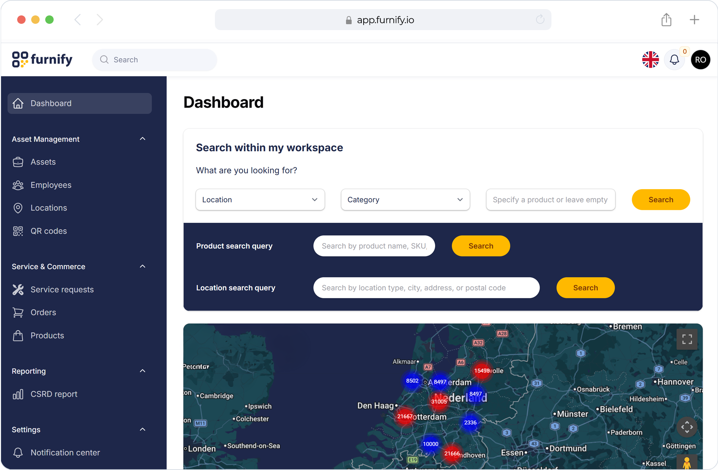The image size is (718, 470).
Task: Click the Products bag icon
Action: coord(18,335)
